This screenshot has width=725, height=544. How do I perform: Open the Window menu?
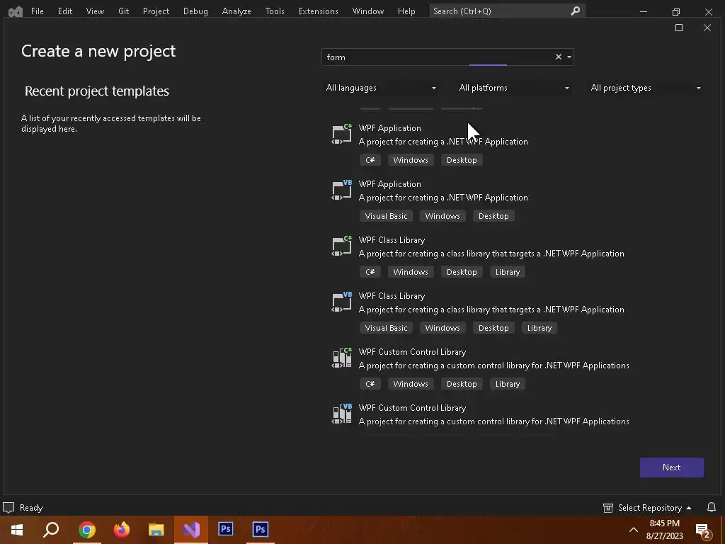pyautogui.click(x=368, y=11)
